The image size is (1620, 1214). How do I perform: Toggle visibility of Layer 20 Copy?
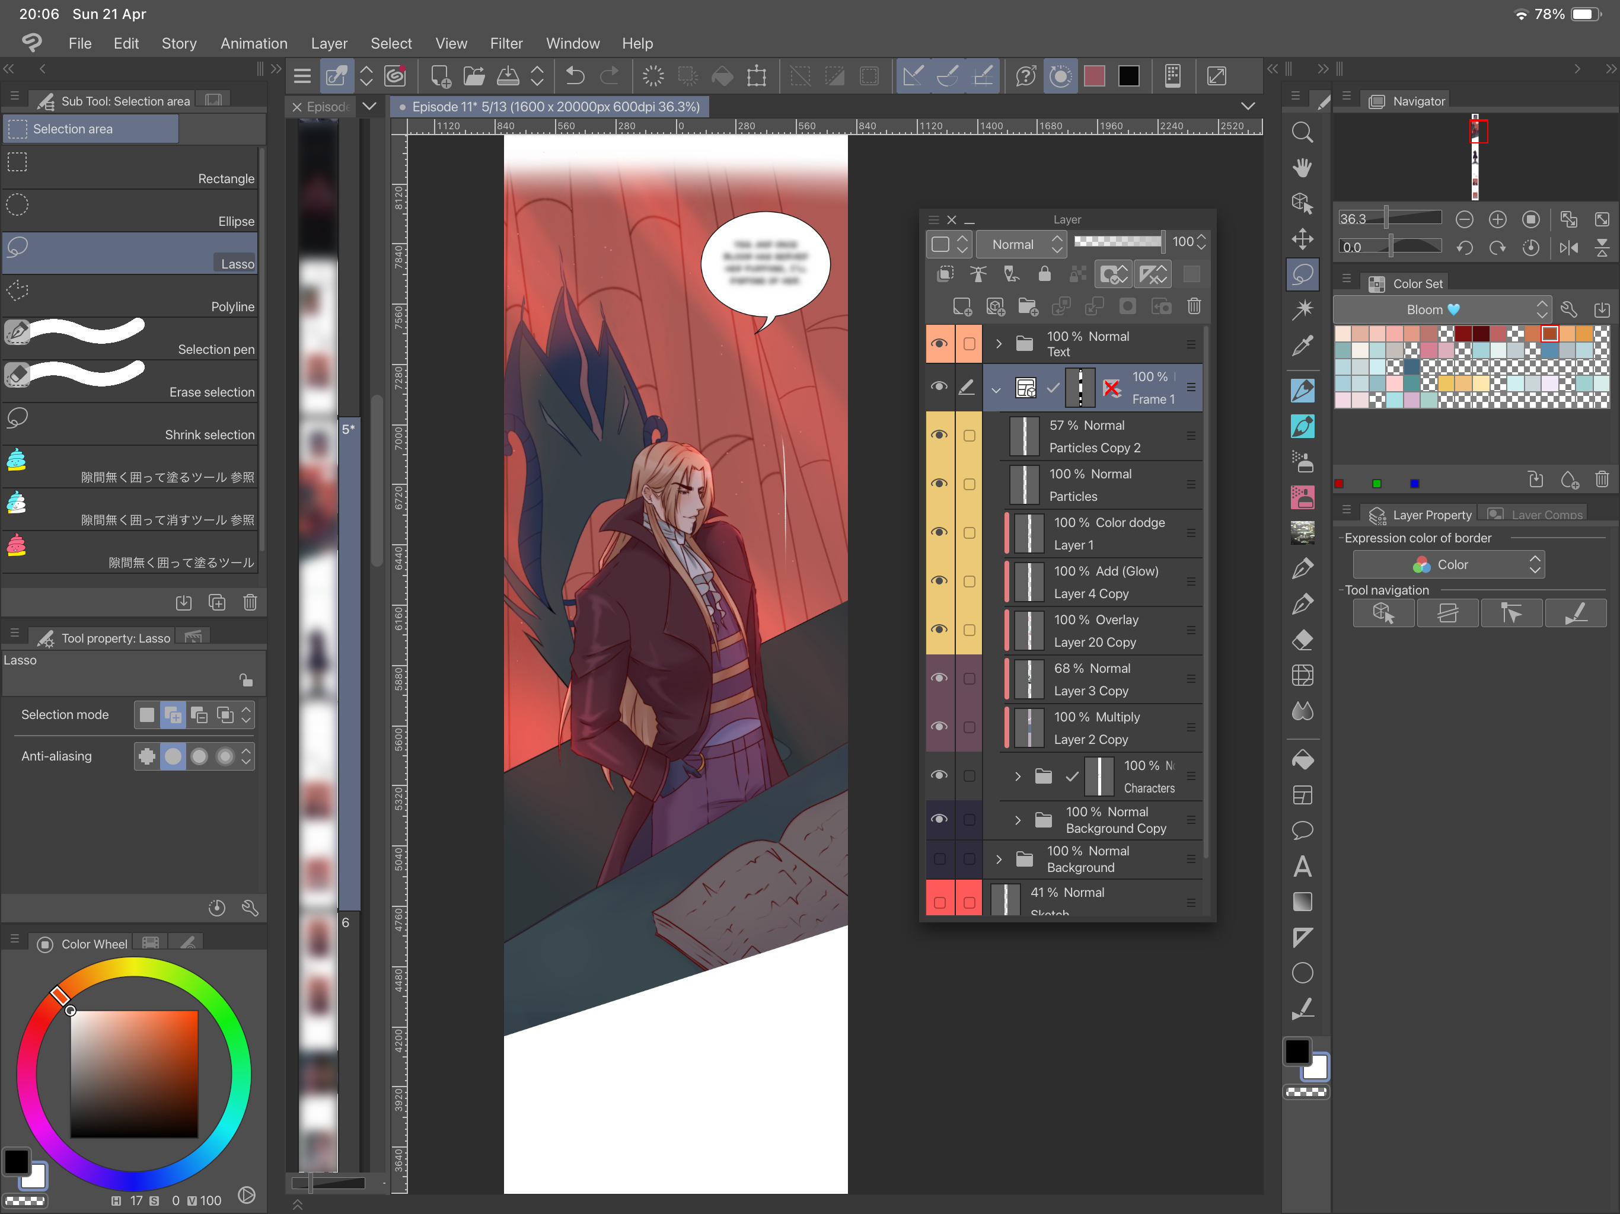[x=939, y=630]
